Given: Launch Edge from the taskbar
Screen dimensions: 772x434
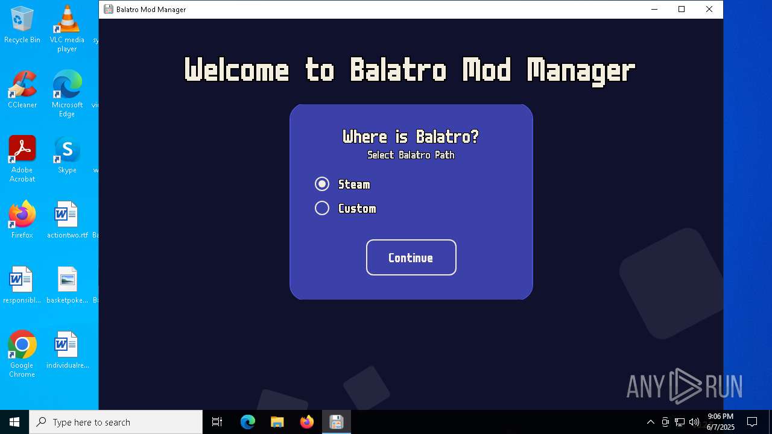Looking at the screenshot, I should tap(248, 422).
